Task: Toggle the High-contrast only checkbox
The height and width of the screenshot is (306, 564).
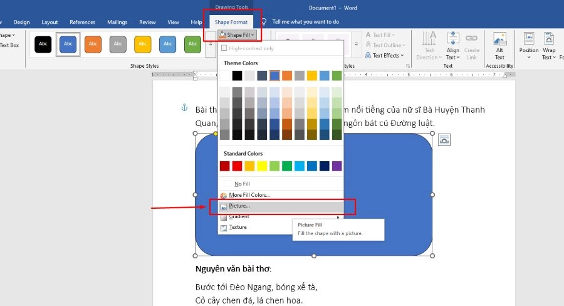Action: point(224,48)
